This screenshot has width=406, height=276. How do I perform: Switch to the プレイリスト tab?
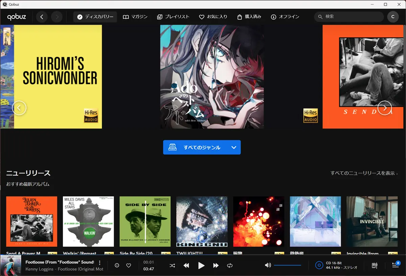(173, 17)
